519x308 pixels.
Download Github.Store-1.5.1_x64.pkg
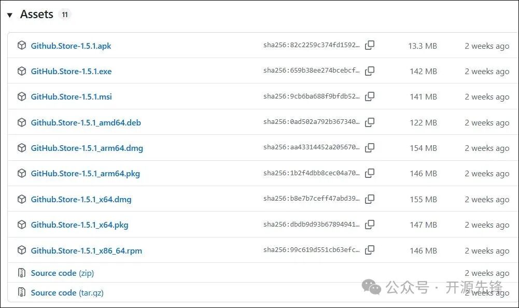(x=79, y=225)
